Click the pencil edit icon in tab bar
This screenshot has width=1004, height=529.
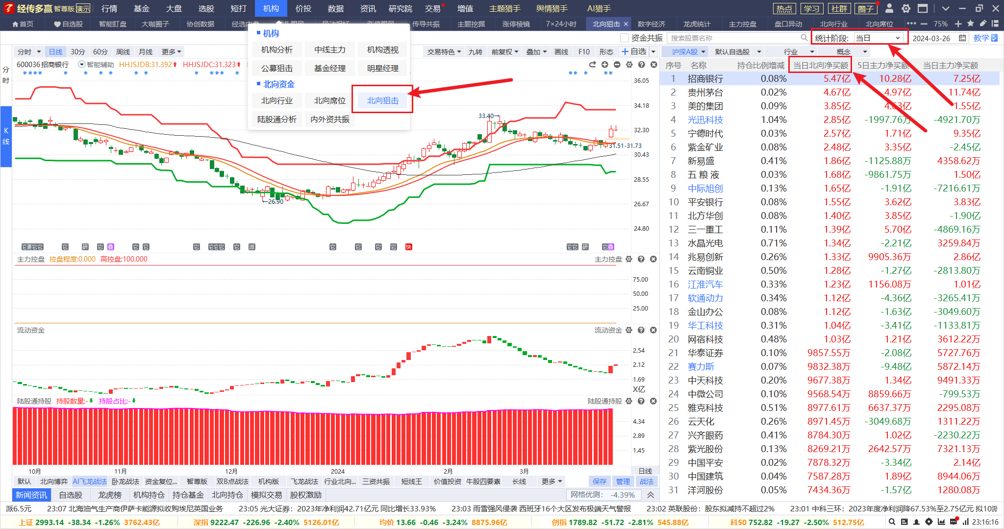(983, 24)
